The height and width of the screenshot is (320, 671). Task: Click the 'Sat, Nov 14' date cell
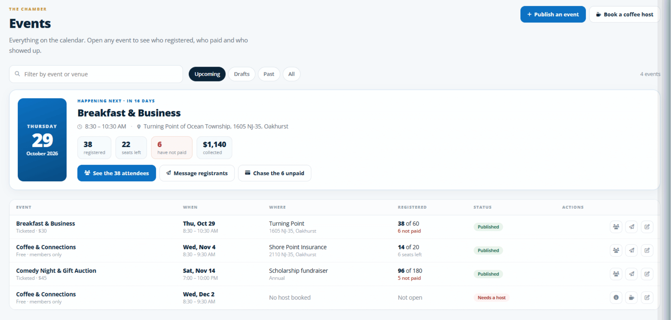(x=199, y=271)
